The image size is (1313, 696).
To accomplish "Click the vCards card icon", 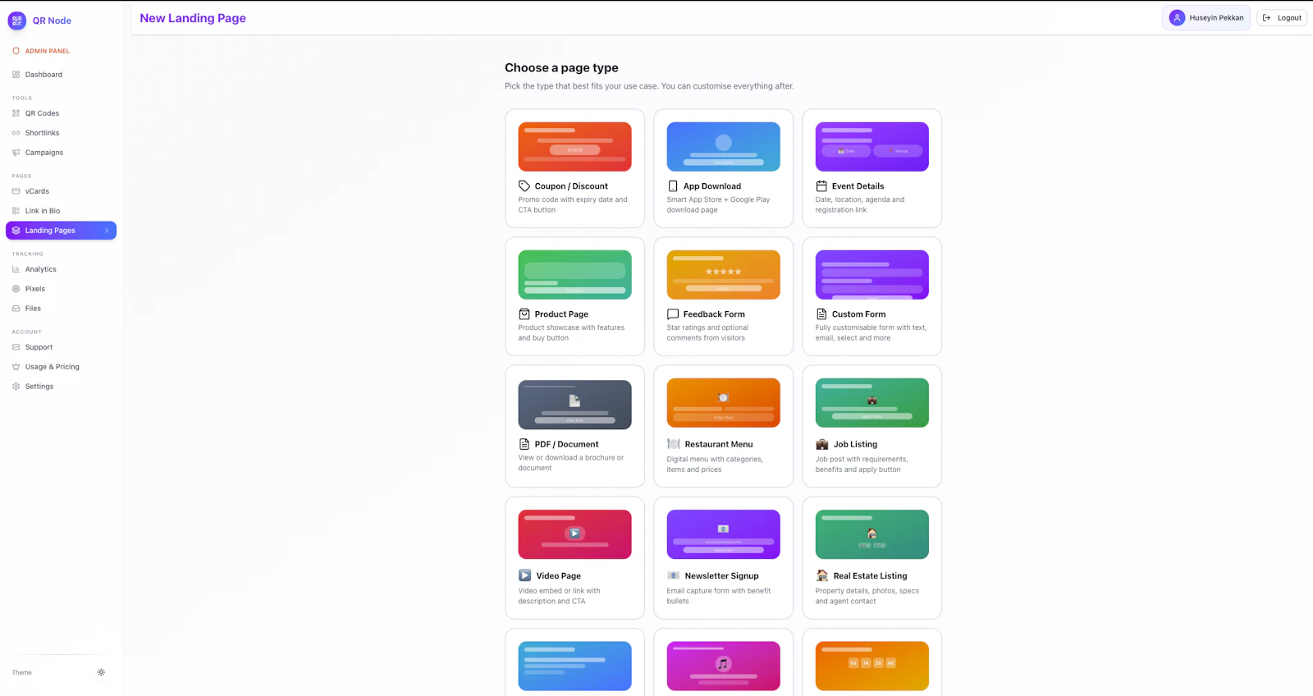I will click(16, 191).
